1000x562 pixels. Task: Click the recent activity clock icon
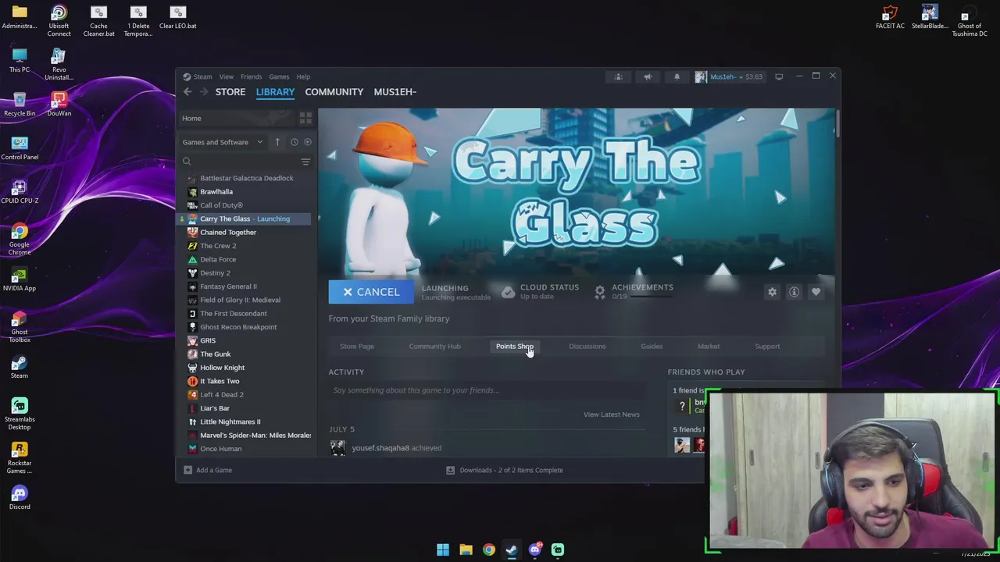294,142
